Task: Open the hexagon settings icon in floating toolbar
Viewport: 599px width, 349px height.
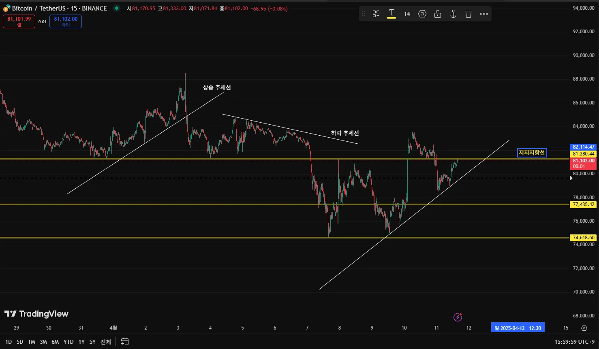Action: (x=422, y=14)
